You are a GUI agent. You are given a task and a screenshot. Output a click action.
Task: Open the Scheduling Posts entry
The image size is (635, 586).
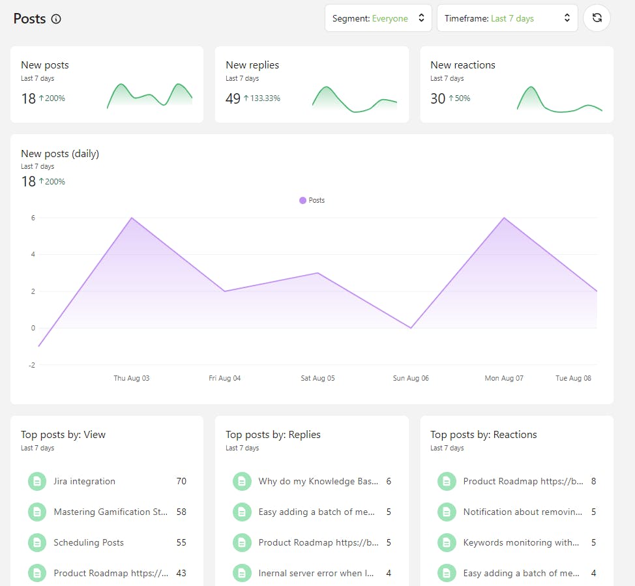click(x=89, y=542)
